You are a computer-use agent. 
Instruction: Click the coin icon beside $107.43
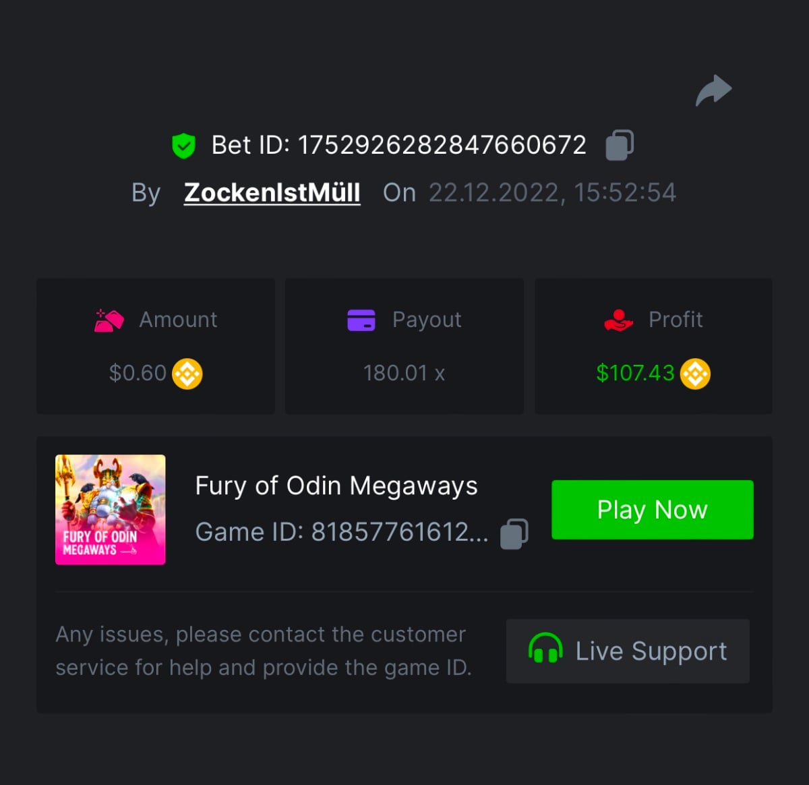[695, 374]
